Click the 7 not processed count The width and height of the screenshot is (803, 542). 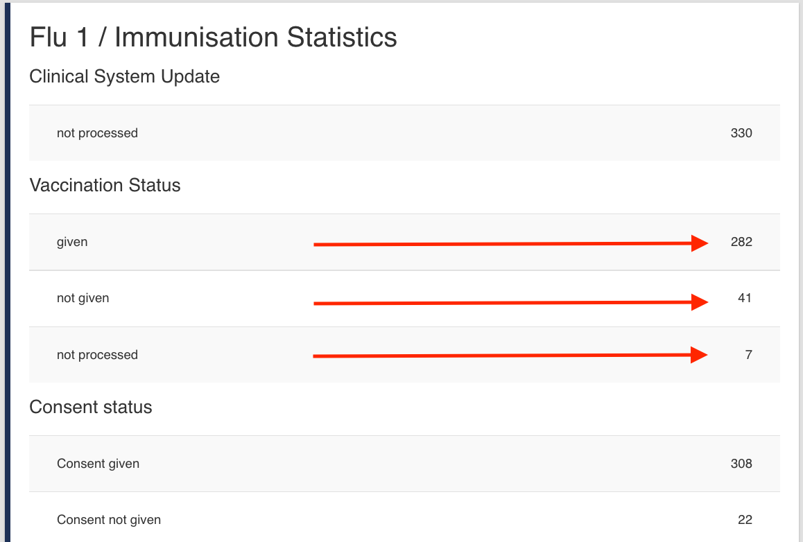[748, 355]
